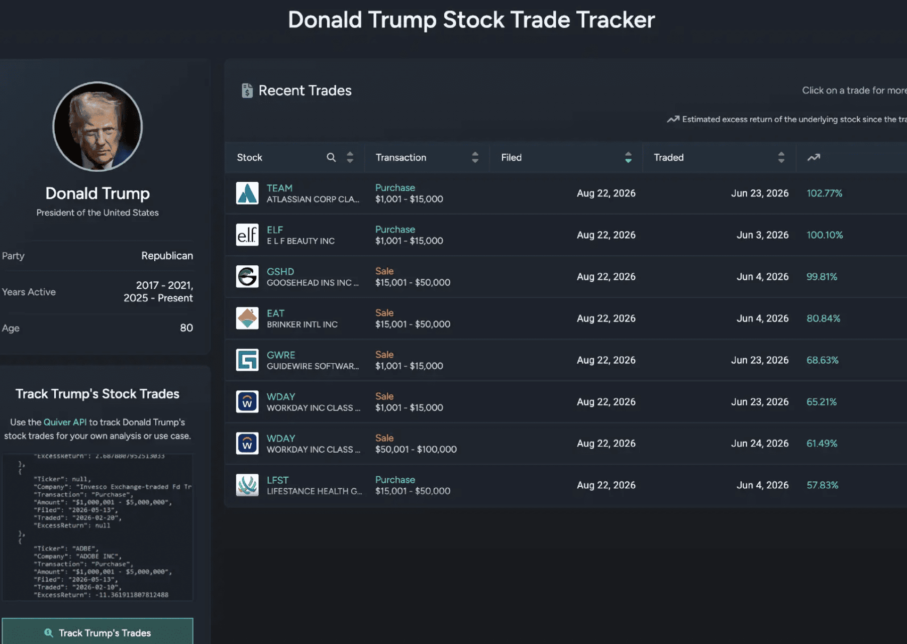Click the Goosehead GSHD stock logo

[247, 277]
